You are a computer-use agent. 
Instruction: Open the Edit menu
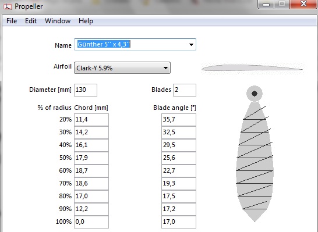tap(31, 21)
